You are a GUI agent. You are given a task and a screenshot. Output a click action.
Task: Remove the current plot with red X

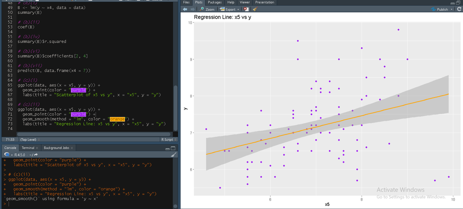coord(246,9)
